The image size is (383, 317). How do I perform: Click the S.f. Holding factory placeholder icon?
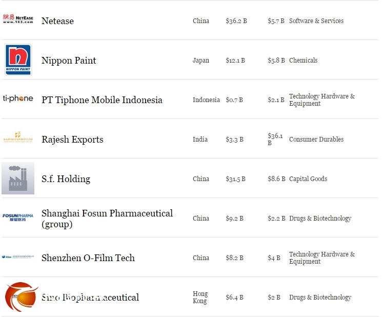pos(18,179)
